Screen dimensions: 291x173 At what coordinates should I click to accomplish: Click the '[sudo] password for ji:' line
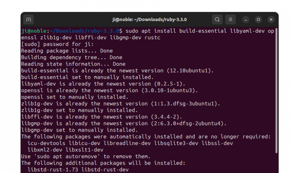pyautogui.click(x=57, y=44)
